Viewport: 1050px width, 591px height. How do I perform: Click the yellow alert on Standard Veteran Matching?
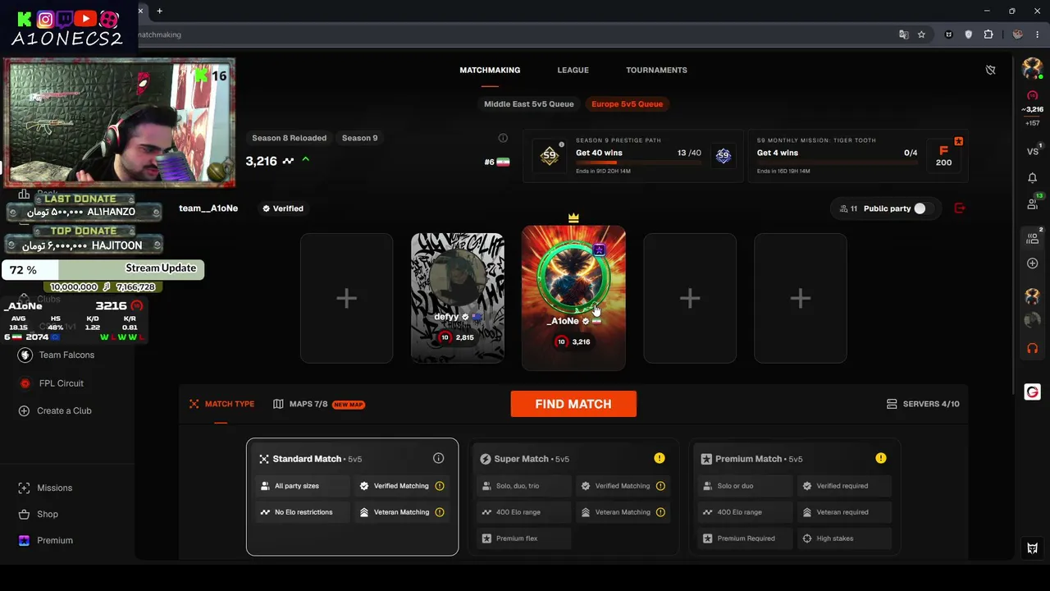(439, 512)
